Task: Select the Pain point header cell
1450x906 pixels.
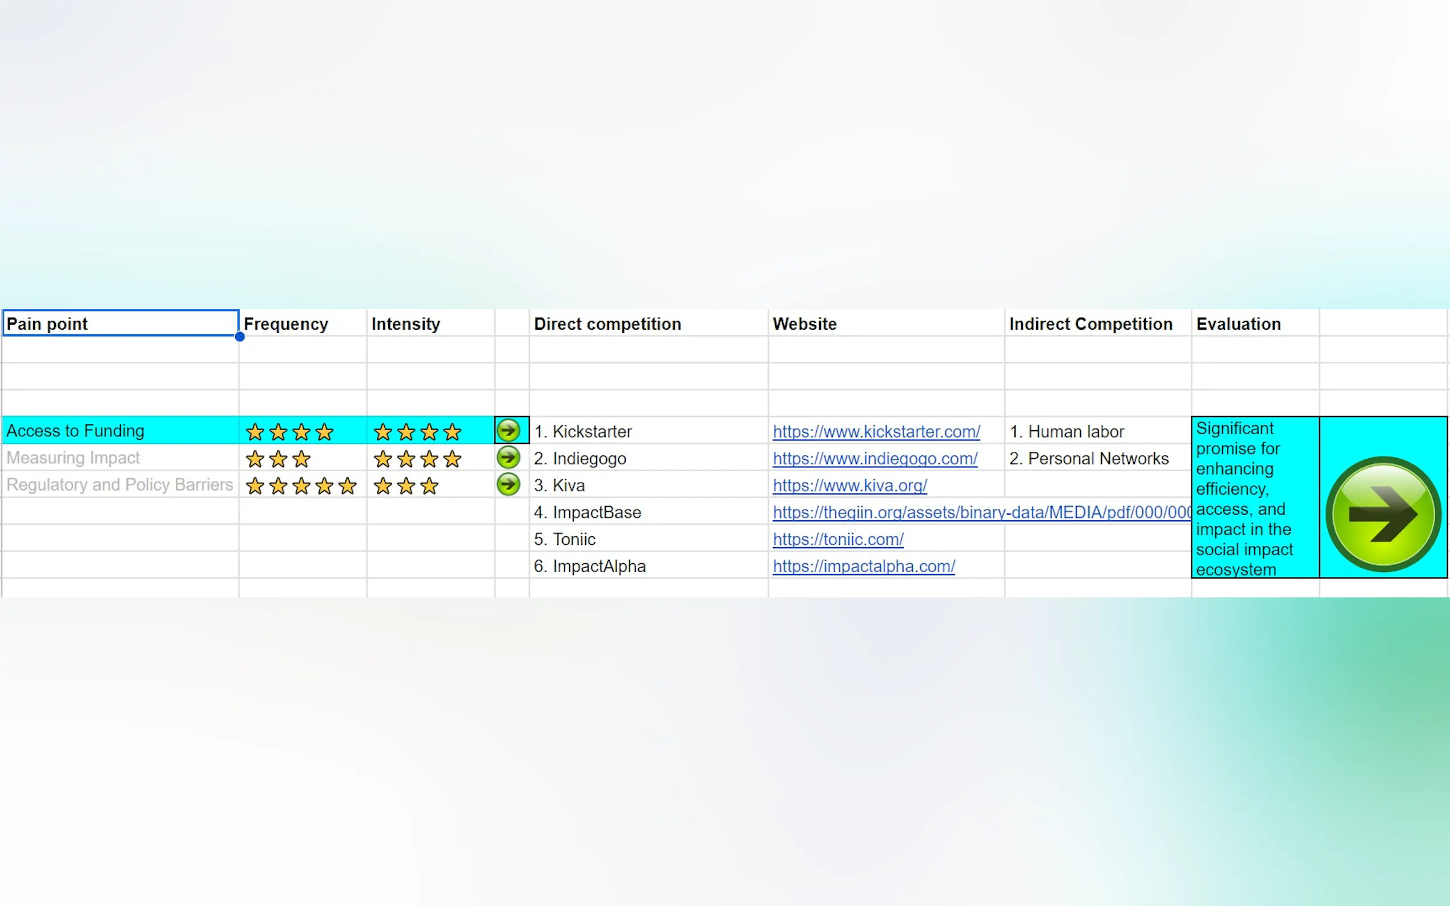Action: 120,323
